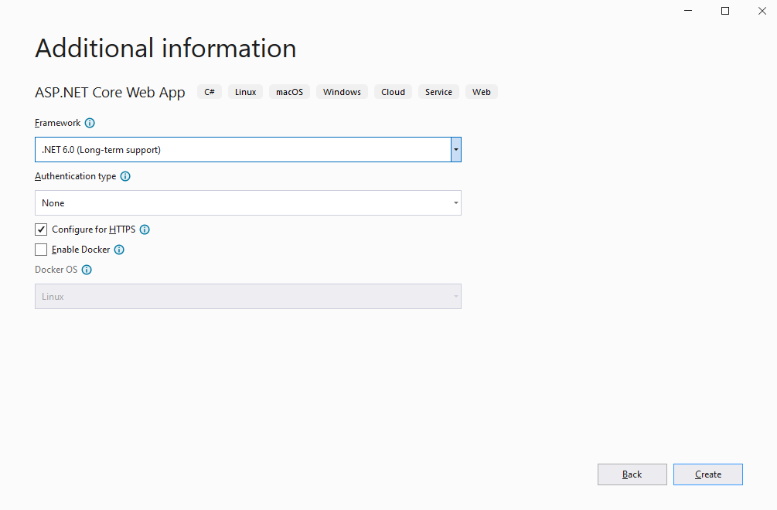Click the Authentication type info icon

click(125, 176)
